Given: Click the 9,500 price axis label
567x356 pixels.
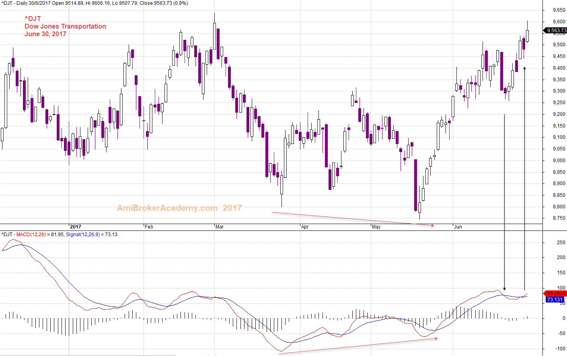Looking at the screenshot, I should pyautogui.click(x=559, y=45).
